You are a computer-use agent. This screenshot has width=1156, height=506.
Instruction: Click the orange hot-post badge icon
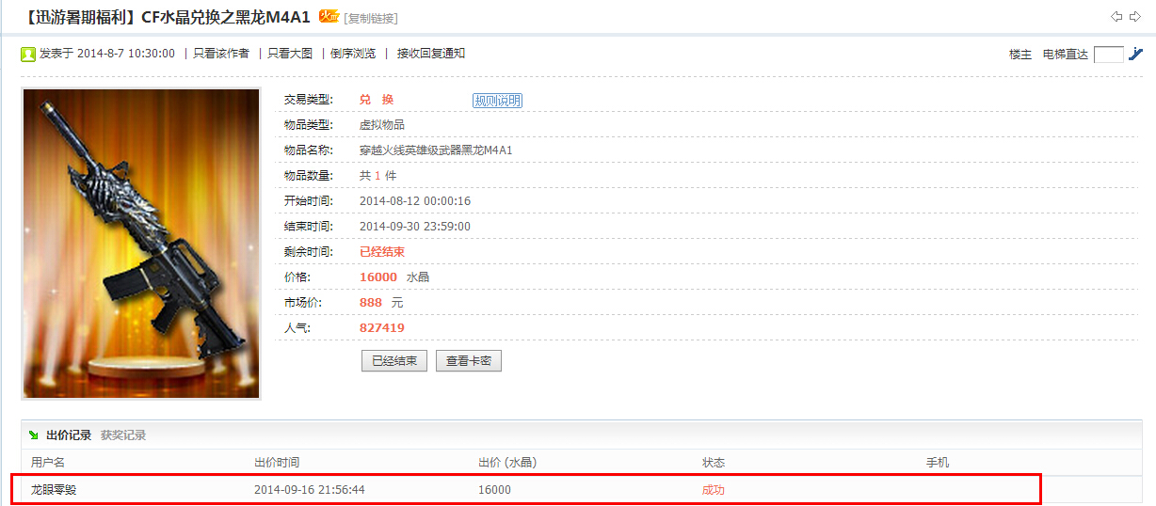click(x=329, y=16)
